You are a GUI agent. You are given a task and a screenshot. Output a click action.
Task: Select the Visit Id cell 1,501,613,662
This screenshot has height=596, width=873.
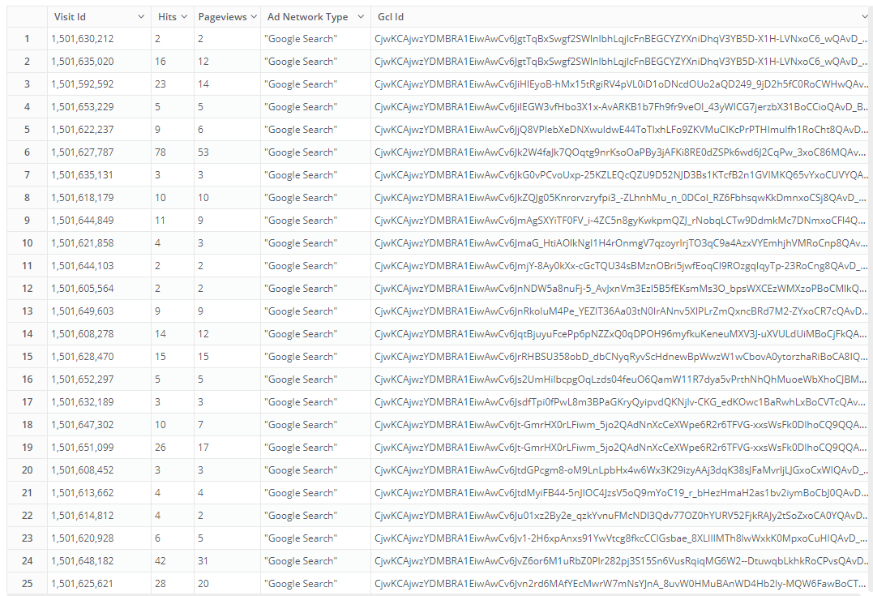point(82,493)
